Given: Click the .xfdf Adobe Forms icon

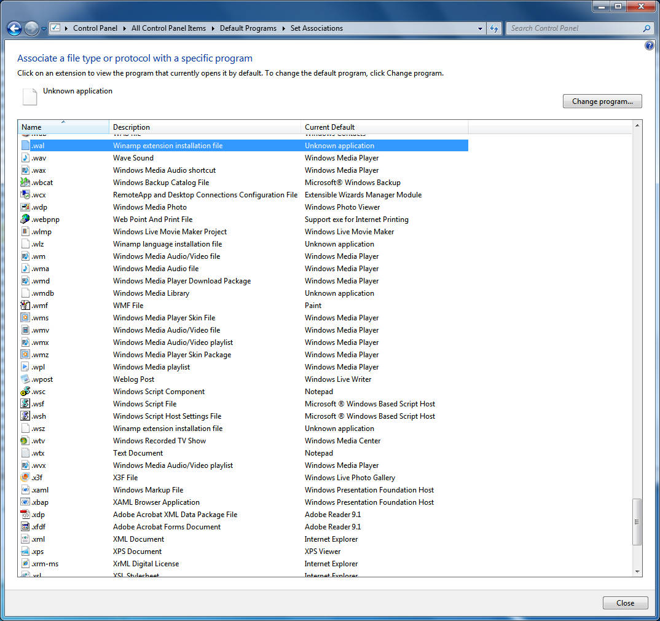Looking at the screenshot, I should (x=25, y=527).
